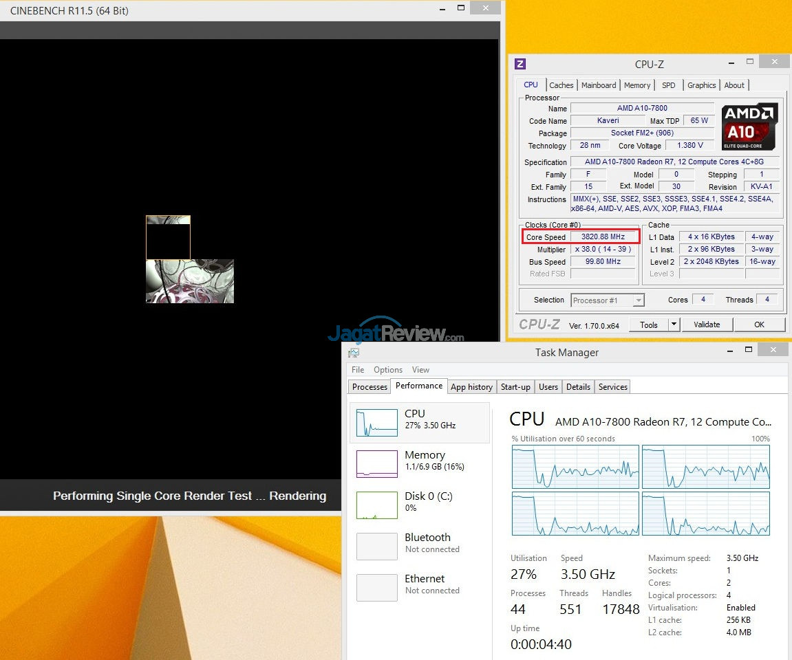The image size is (792, 660).
Task: Select the CPU mini graph in sidebar
Action: tap(377, 423)
